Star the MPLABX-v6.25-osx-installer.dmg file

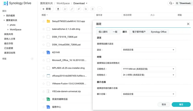[44, 68]
